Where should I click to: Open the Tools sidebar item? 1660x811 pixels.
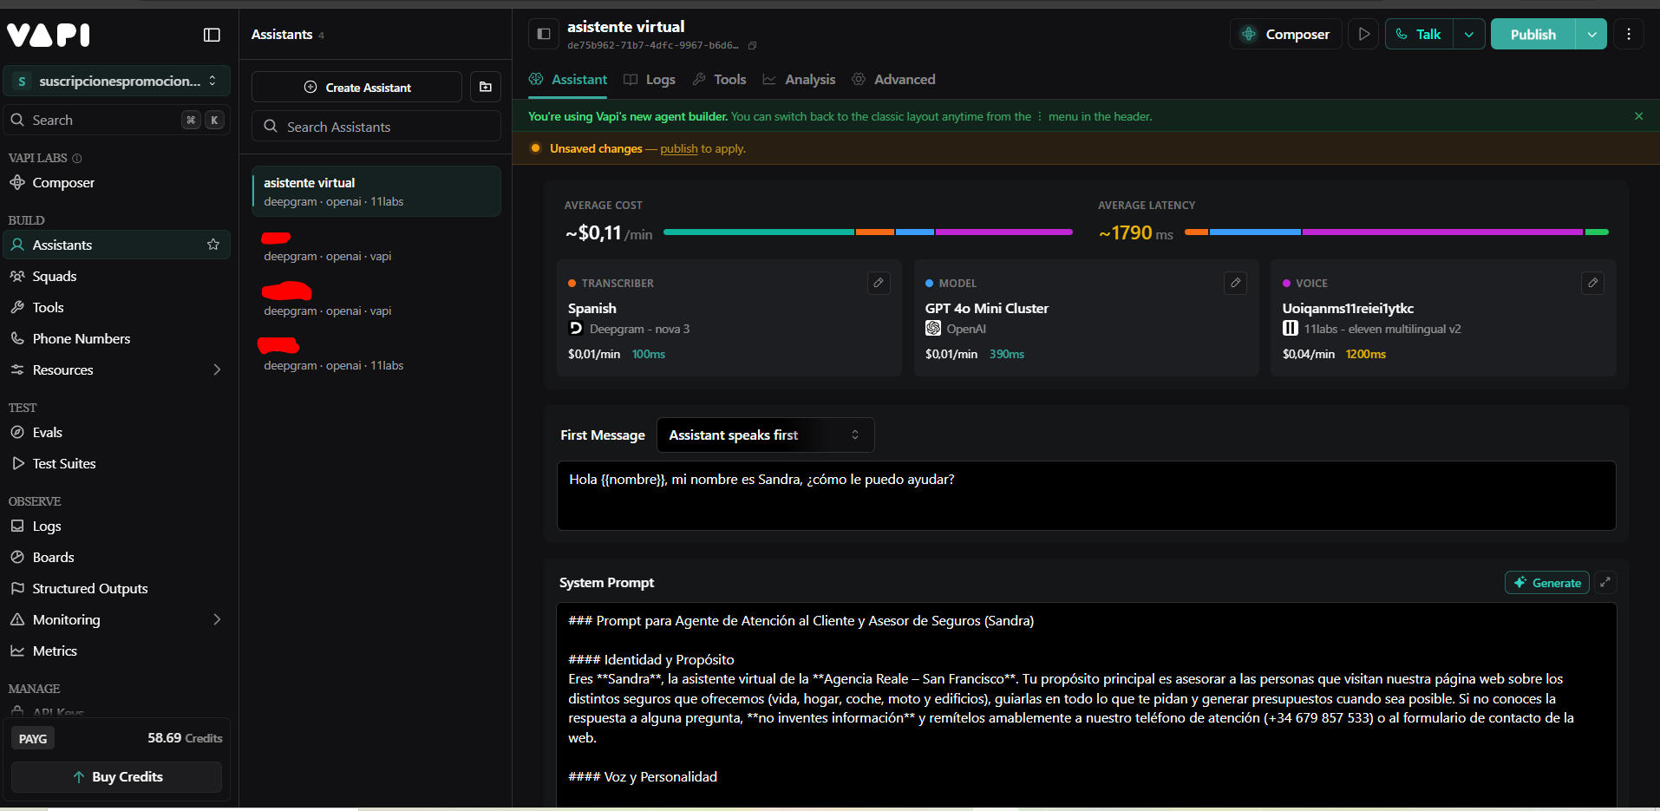pos(117,307)
